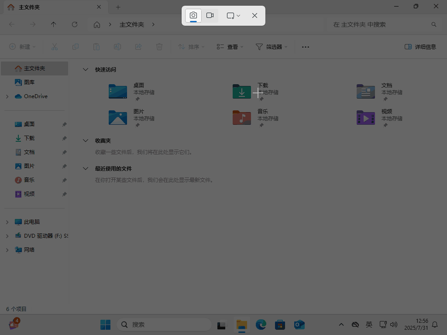Open the 筛选器 filter dropdown
Screen dimensions: 447x335
[272, 47]
